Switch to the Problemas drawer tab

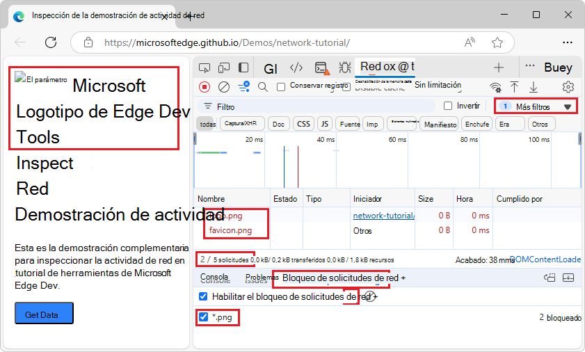click(261, 278)
